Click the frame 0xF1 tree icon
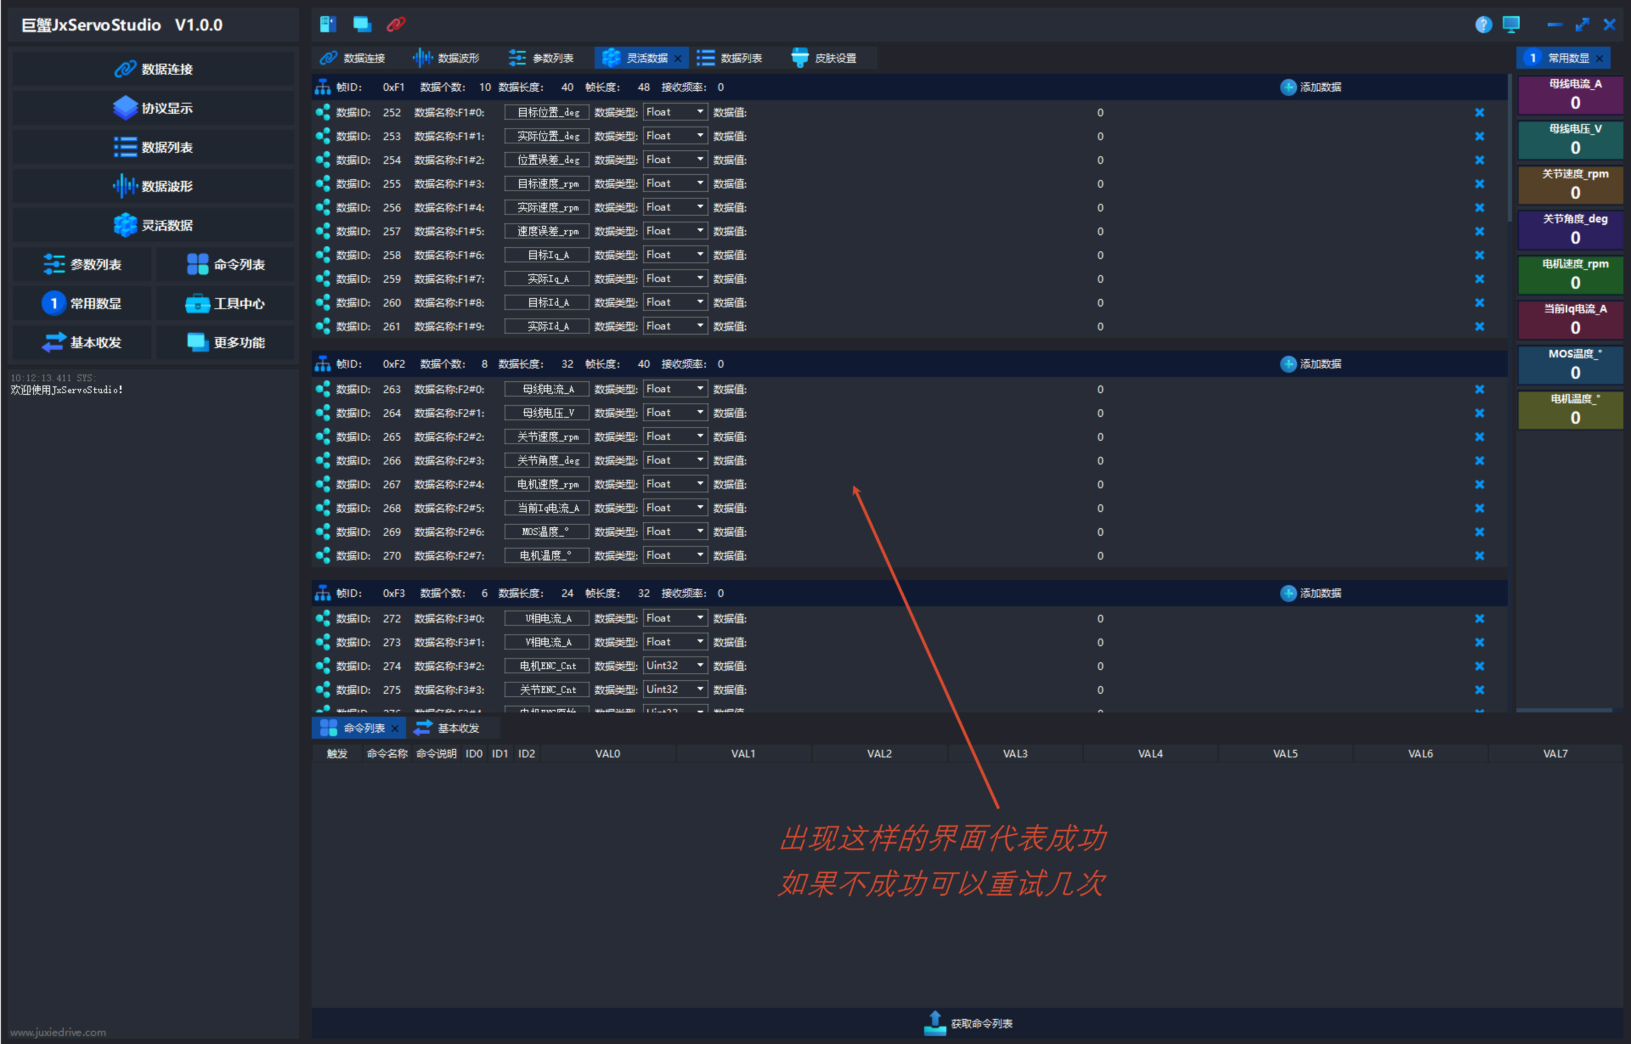Viewport: 1631px width, 1044px height. coord(323,87)
